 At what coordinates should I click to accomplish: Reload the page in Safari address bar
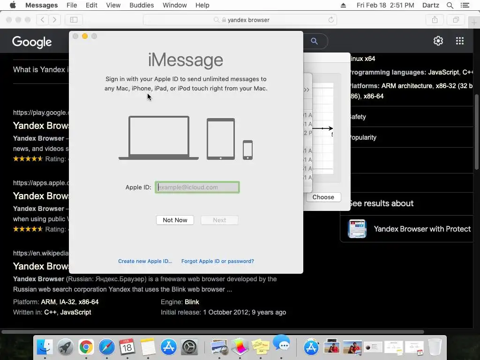(331, 20)
